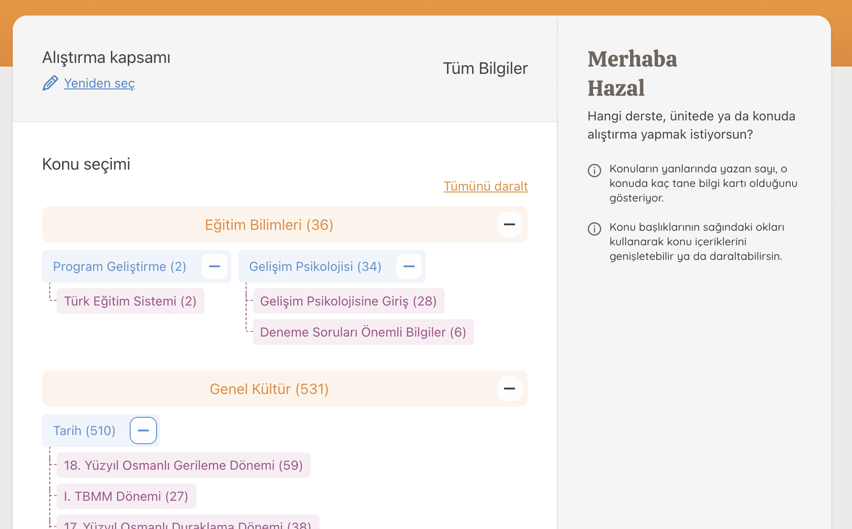
Task: Click Tümünü daralt to collapse all
Action: 485,186
